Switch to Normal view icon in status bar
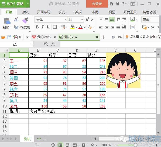Viewport: 161px width, 147px height. click(x=60, y=145)
